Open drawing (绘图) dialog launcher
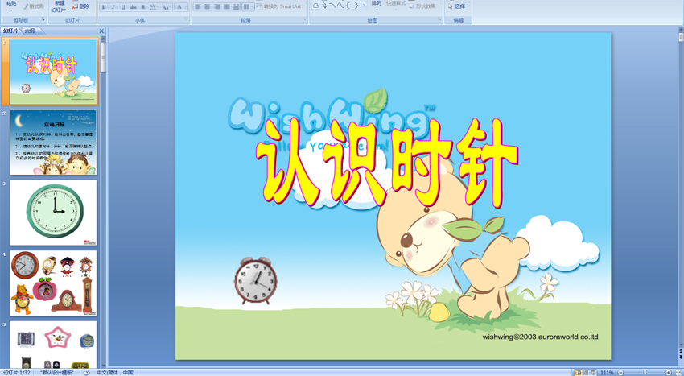 coord(439,20)
